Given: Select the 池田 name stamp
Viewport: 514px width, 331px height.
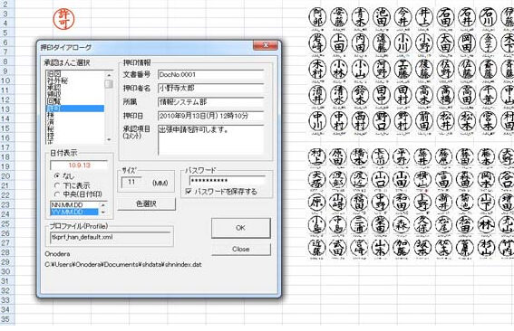Looking at the screenshot, I should 382,17.
